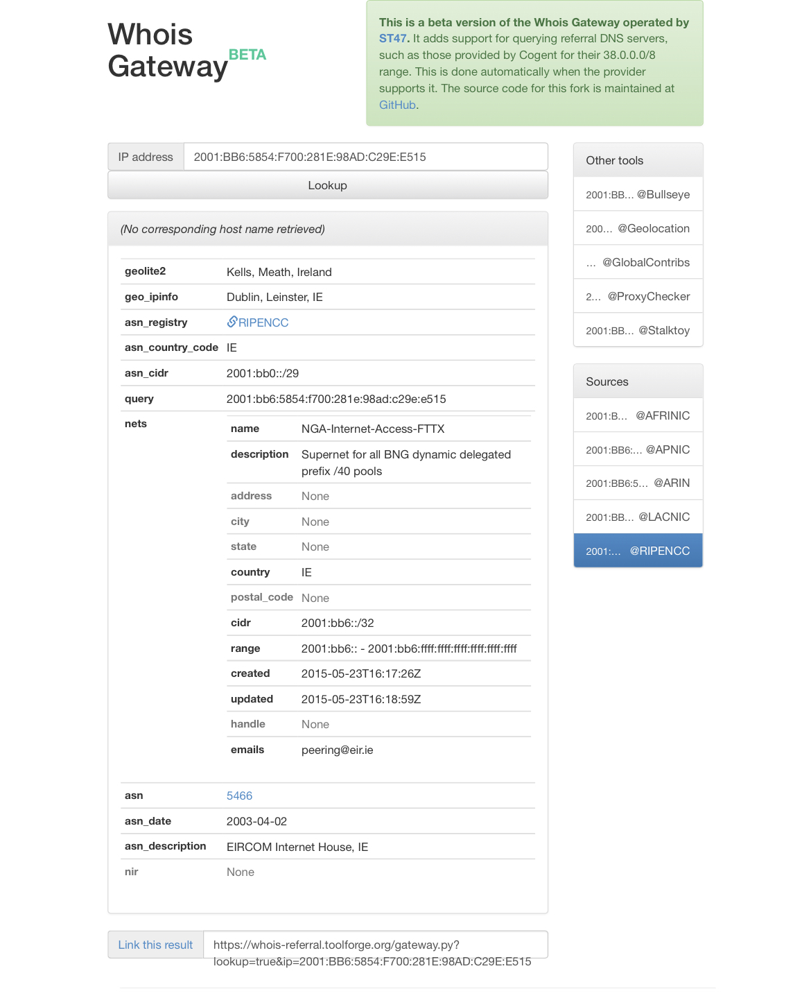Open the @Bullseye tool
The height and width of the screenshot is (998, 811).
coord(638,194)
